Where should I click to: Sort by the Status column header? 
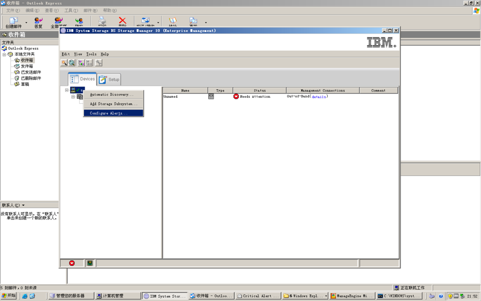pyautogui.click(x=259, y=91)
